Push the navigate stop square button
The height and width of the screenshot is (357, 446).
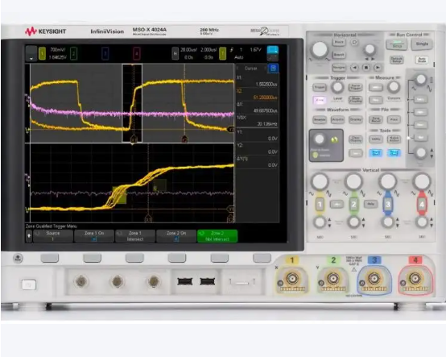click(366, 68)
